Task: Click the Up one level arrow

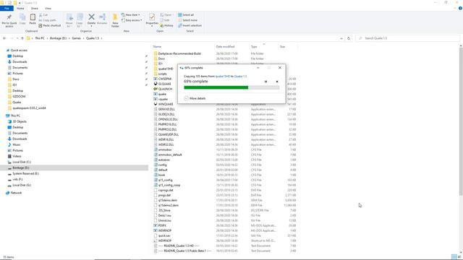Action: tap(22, 38)
